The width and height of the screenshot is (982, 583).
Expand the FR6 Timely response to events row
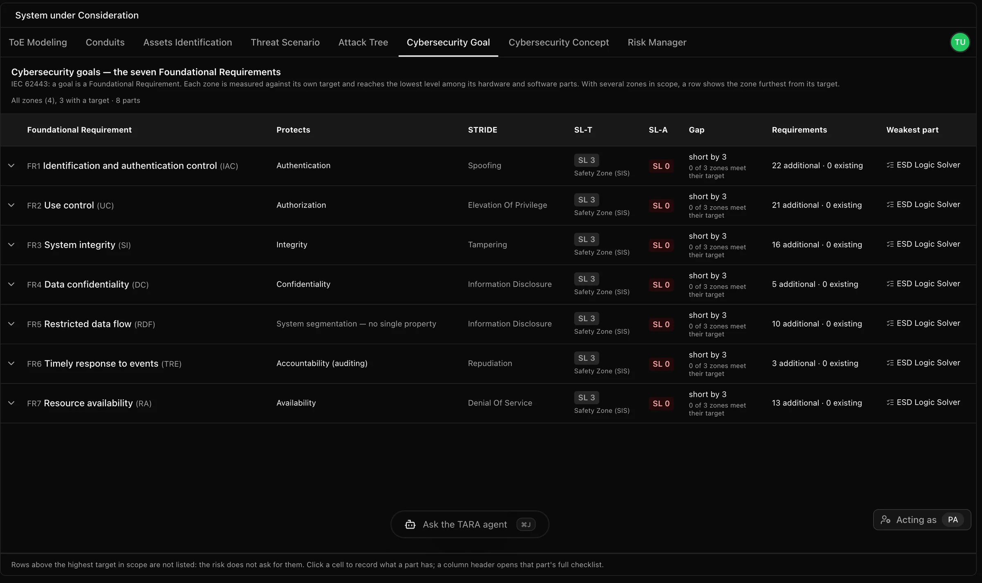tap(11, 363)
